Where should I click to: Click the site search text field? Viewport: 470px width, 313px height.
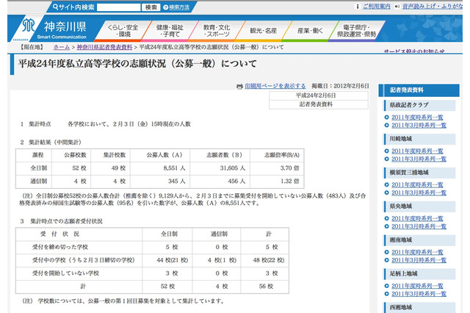point(119,7)
